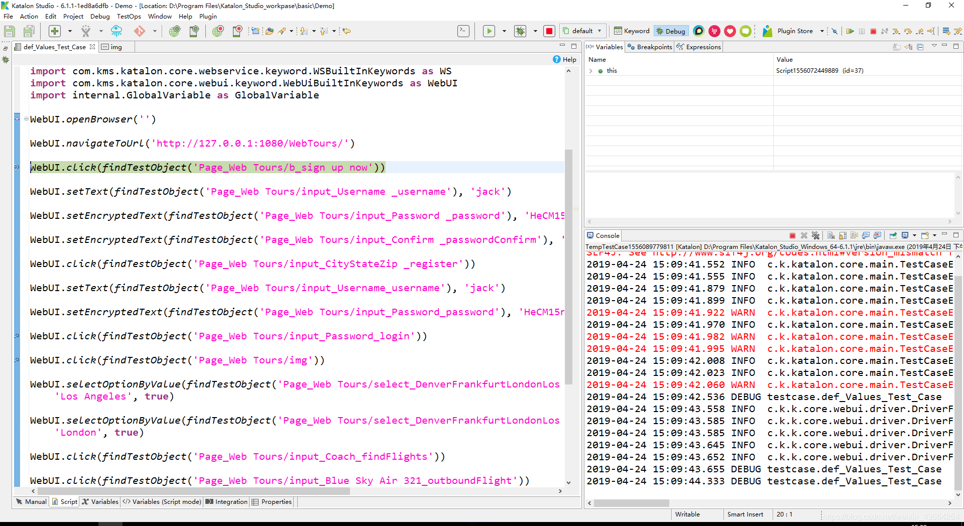Switch to the Keyword perspective
964x526 pixels.
[x=632, y=31]
